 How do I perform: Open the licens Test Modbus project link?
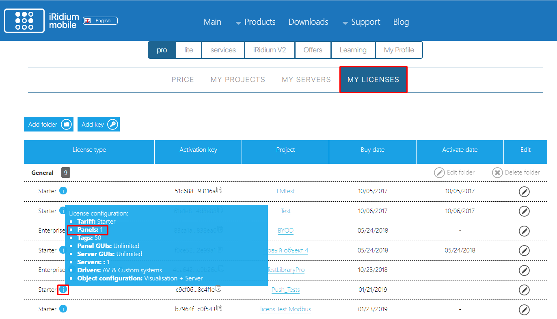click(285, 309)
